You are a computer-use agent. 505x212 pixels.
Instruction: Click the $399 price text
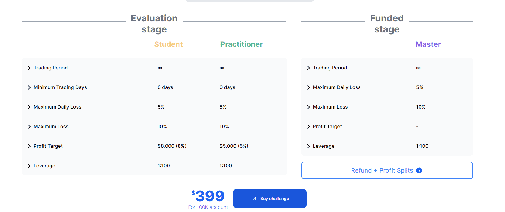(x=209, y=196)
